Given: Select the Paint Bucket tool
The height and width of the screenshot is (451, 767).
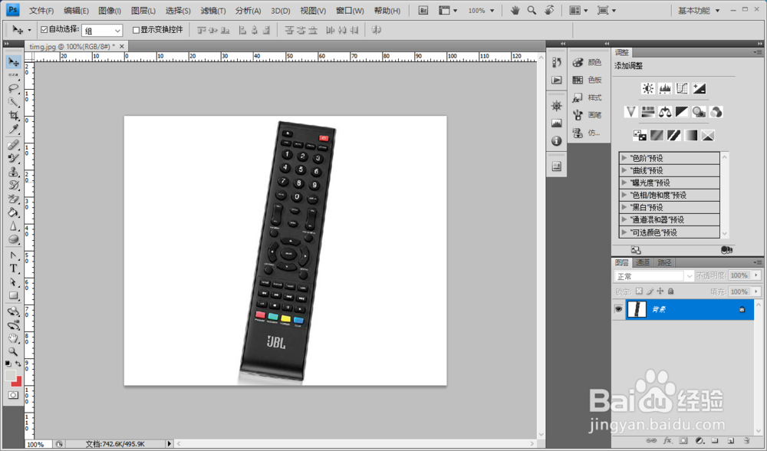Looking at the screenshot, I should (13, 212).
